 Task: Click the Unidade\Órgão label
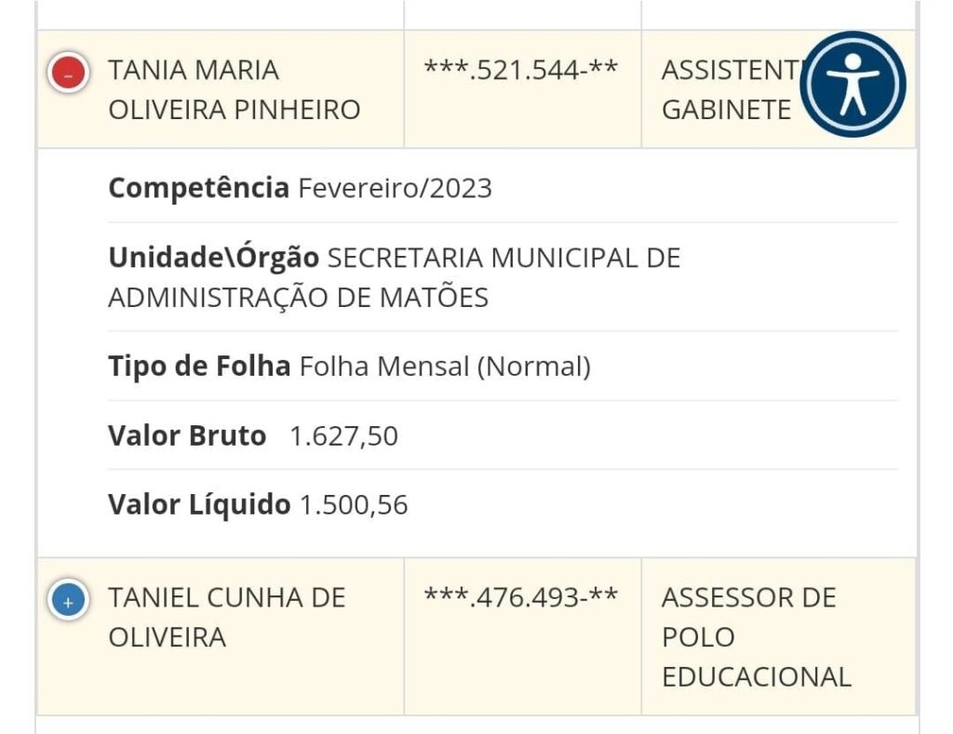[x=213, y=258]
